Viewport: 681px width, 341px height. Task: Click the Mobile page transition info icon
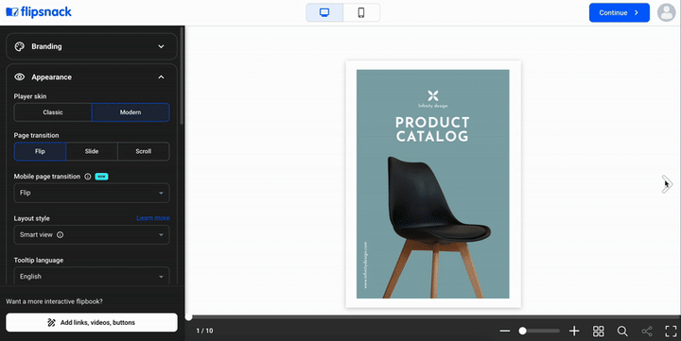pos(88,177)
